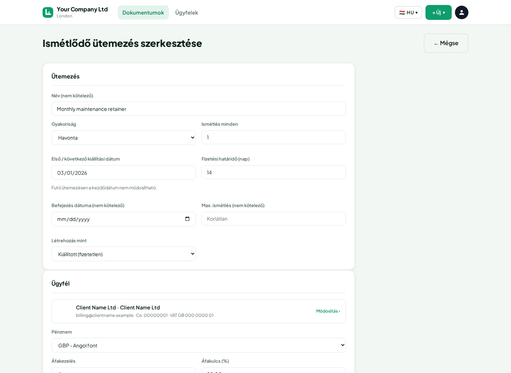Go to the Ügyfelek tab

[187, 12]
